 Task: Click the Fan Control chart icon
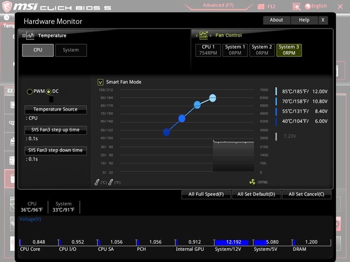(203, 35)
